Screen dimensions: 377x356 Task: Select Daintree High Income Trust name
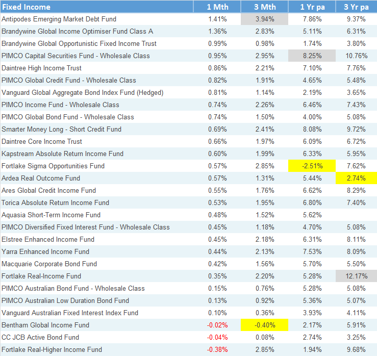41,68
